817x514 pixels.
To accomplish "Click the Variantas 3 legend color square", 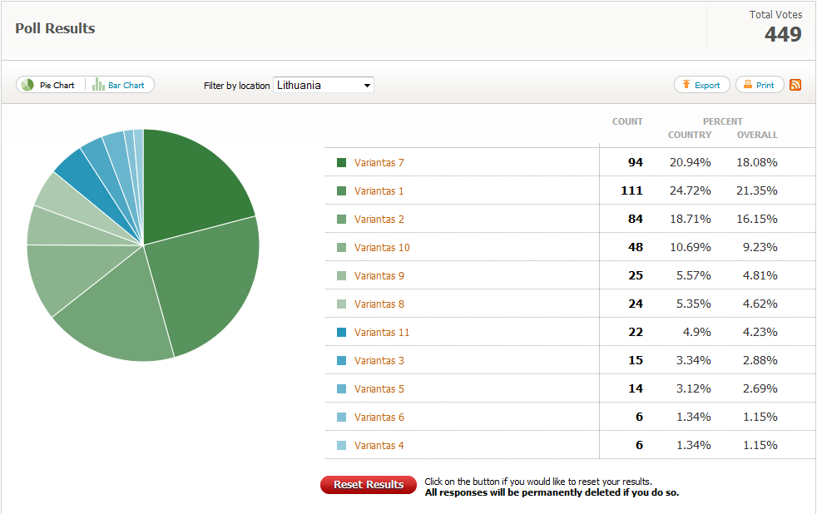I will point(341,361).
